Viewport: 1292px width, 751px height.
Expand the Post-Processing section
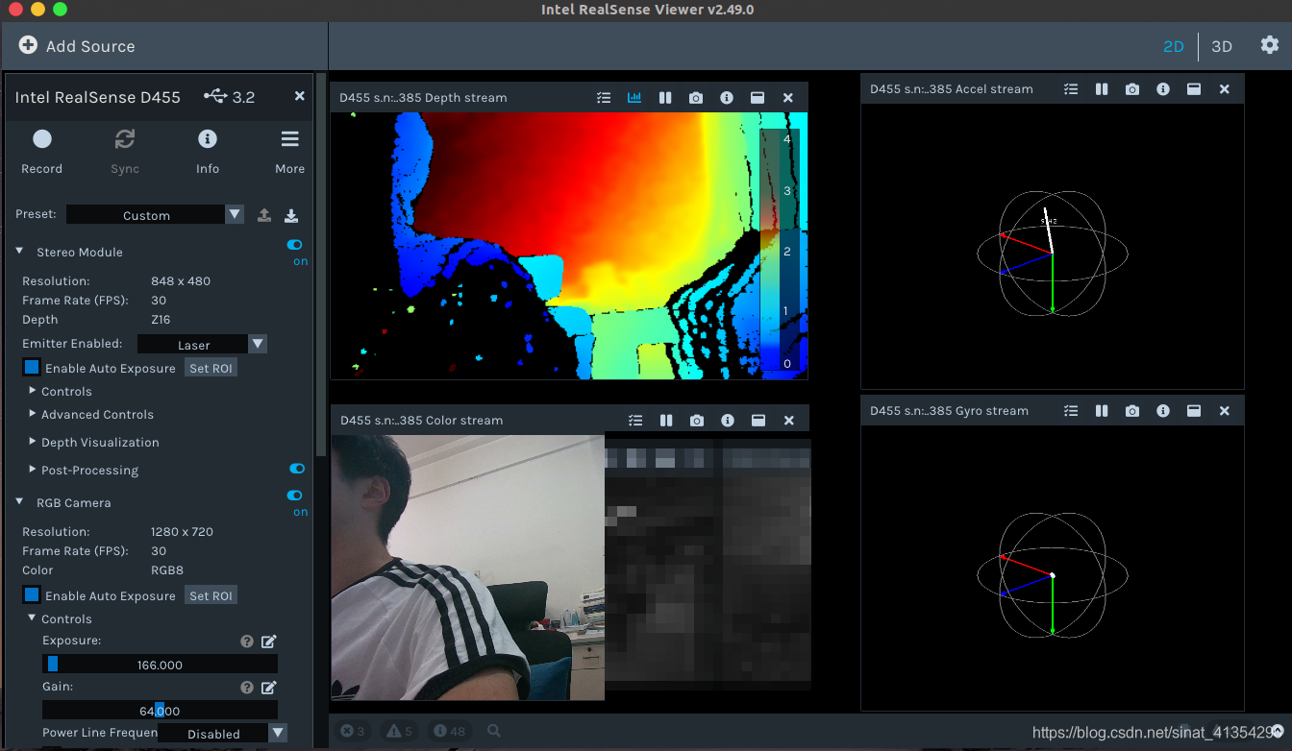point(33,470)
